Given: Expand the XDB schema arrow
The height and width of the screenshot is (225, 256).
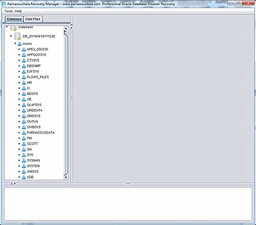Looking at the screenshot, I should pos(19,177).
